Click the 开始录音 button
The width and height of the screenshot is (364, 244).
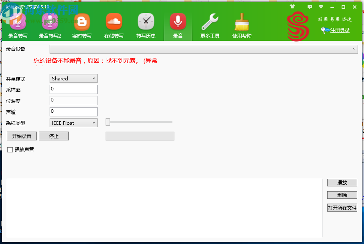coord(22,136)
